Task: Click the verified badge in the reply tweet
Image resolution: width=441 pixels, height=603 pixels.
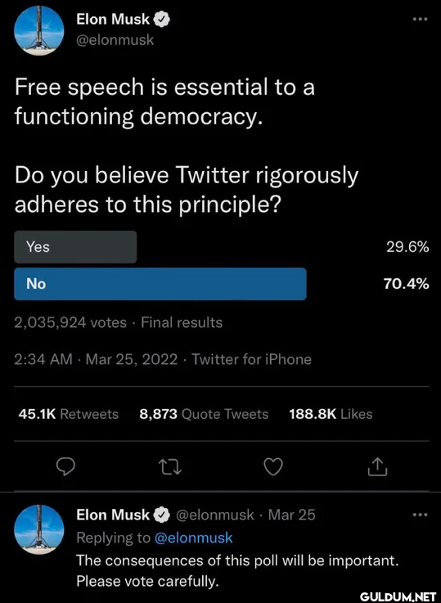Action: 162,515
